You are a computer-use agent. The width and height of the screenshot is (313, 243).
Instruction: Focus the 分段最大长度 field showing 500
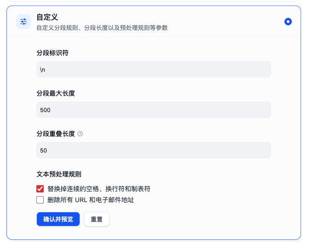(153, 110)
